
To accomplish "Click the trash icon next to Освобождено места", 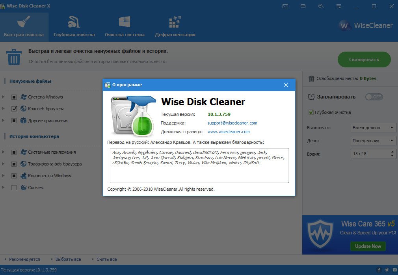I will click(311, 79).
